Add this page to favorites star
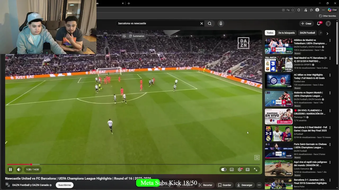The width and height of the screenshot is (339, 190). 293,10
